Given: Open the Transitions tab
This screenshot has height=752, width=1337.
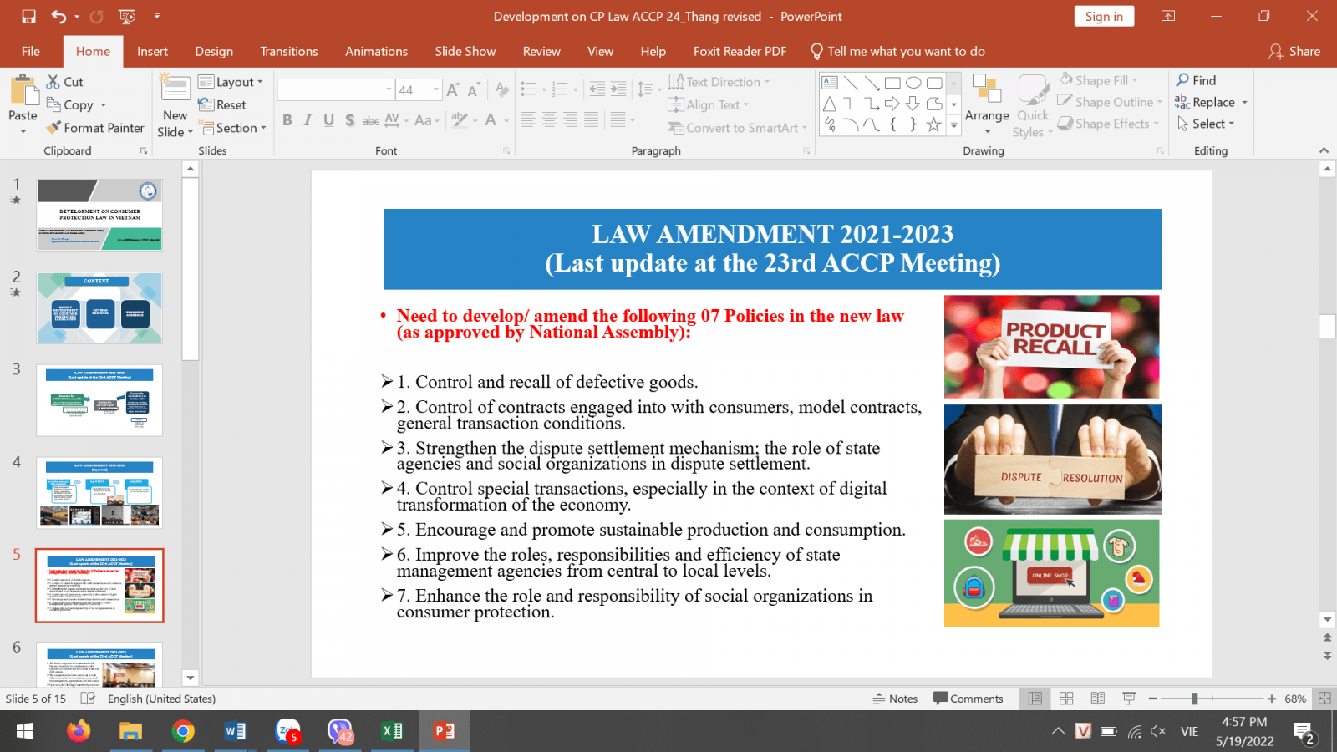Looking at the screenshot, I should pos(288,51).
